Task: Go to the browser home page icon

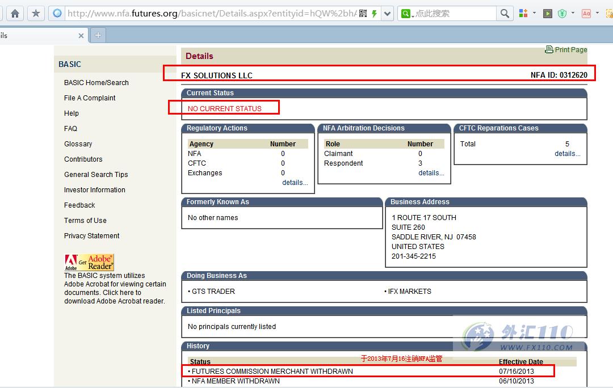Action: (x=15, y=14)
